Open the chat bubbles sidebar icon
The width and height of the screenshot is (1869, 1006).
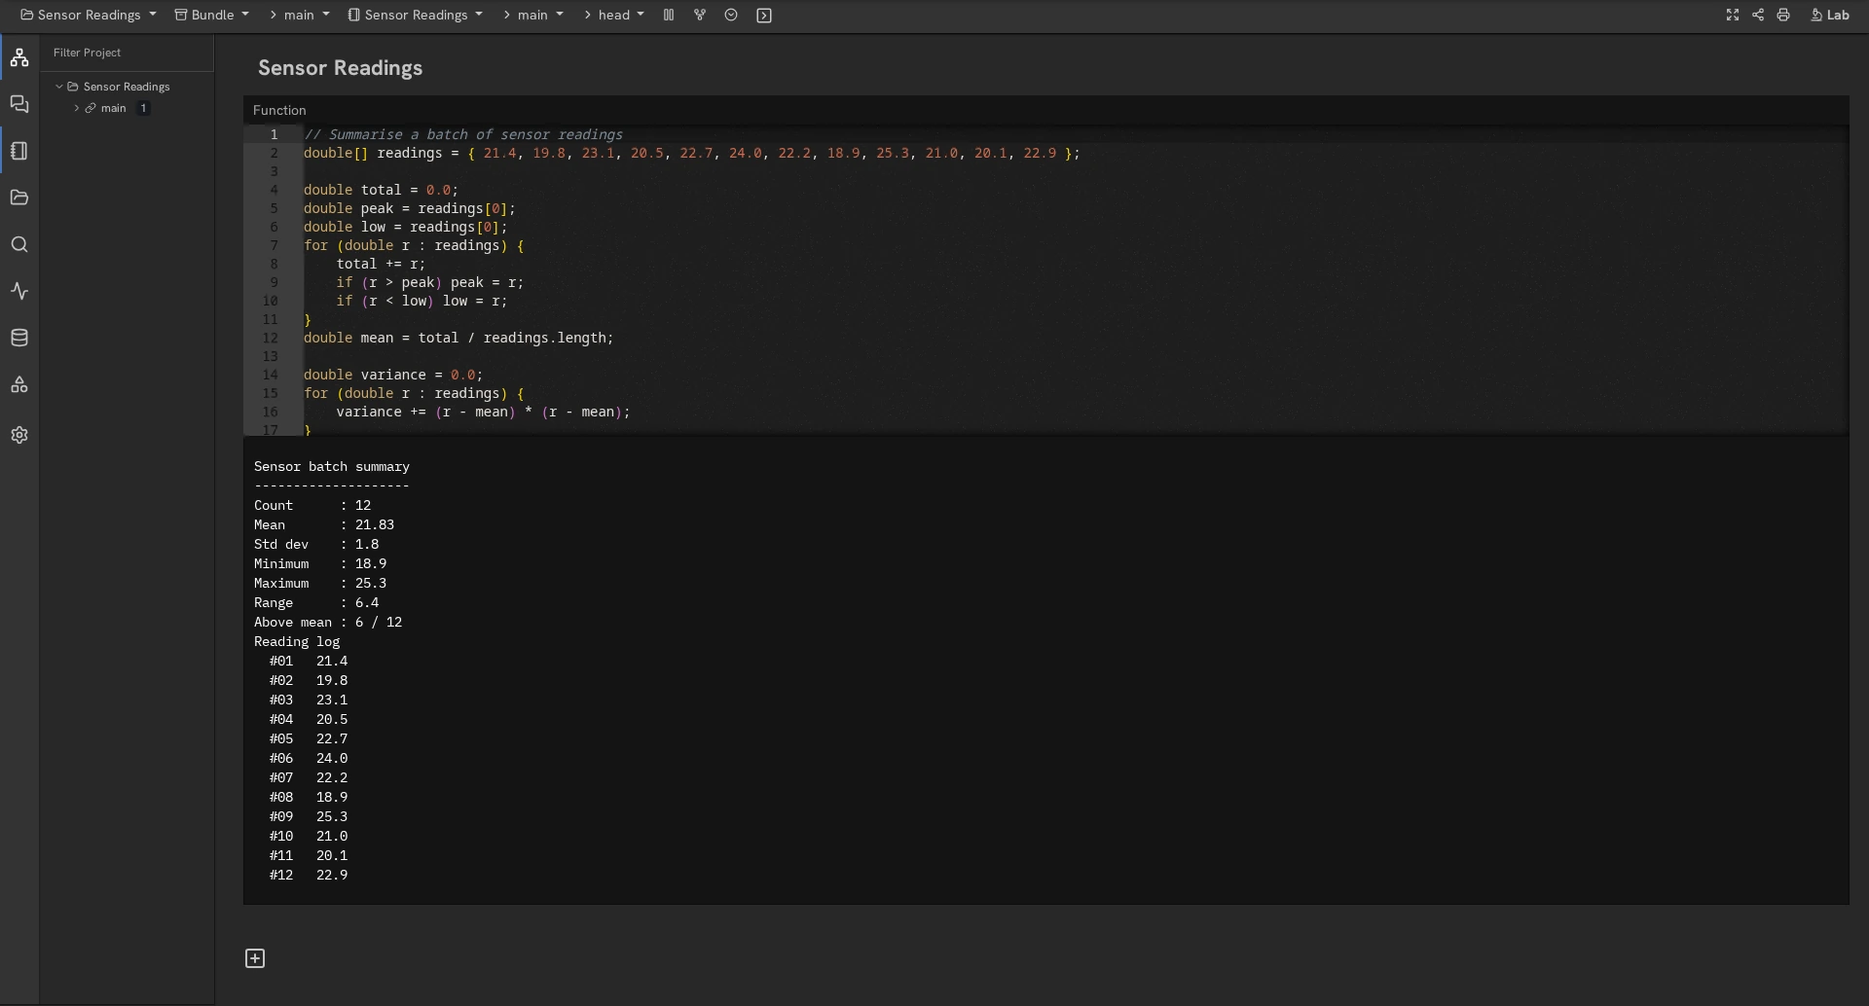(19, 104)
